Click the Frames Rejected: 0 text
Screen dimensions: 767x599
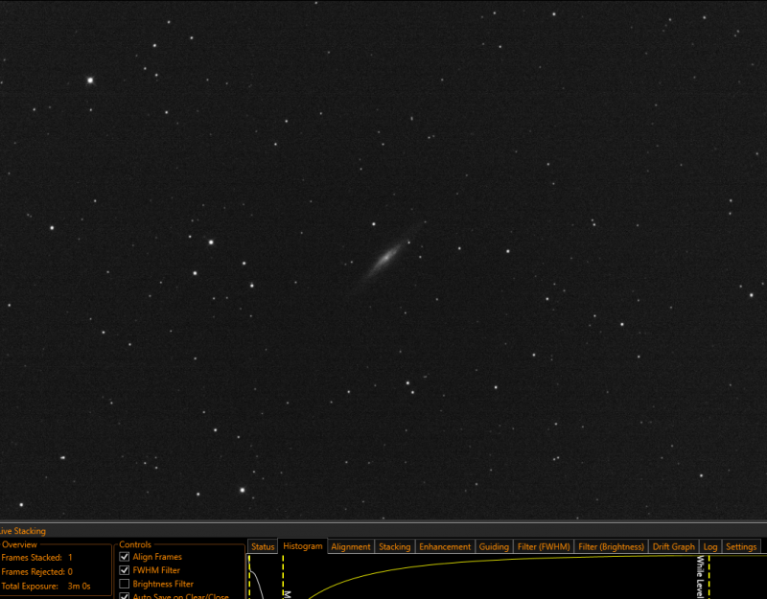tap(36, 571)
